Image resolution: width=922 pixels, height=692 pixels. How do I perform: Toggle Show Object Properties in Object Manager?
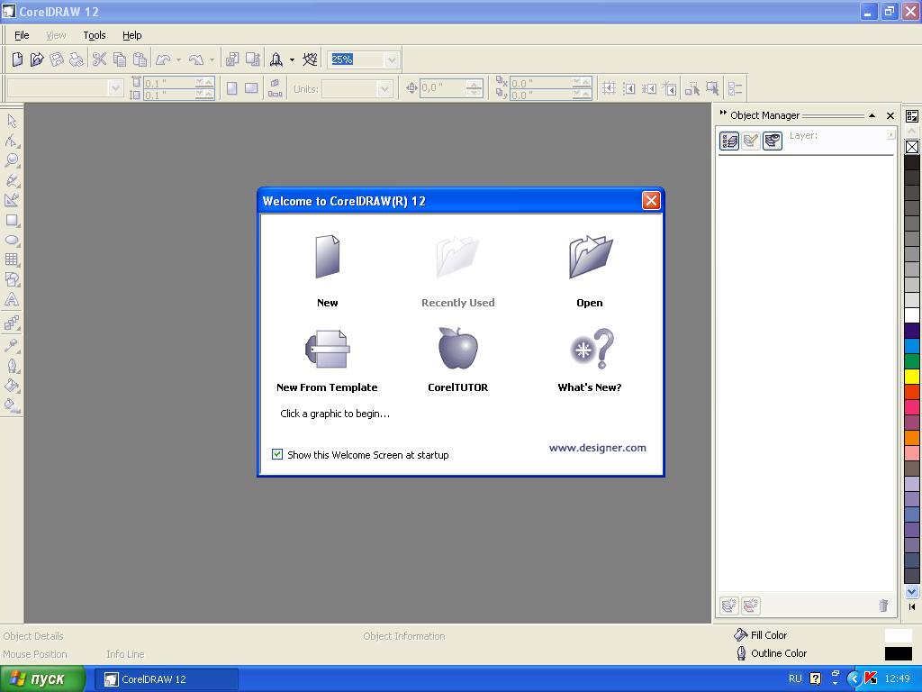pos(729,141)
